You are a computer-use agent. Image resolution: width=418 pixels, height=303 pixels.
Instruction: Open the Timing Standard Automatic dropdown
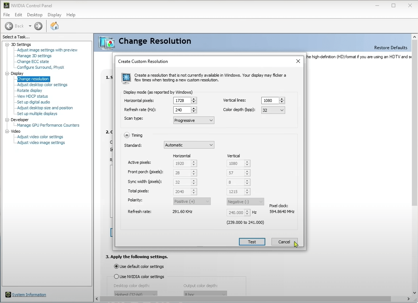[189, 145]
